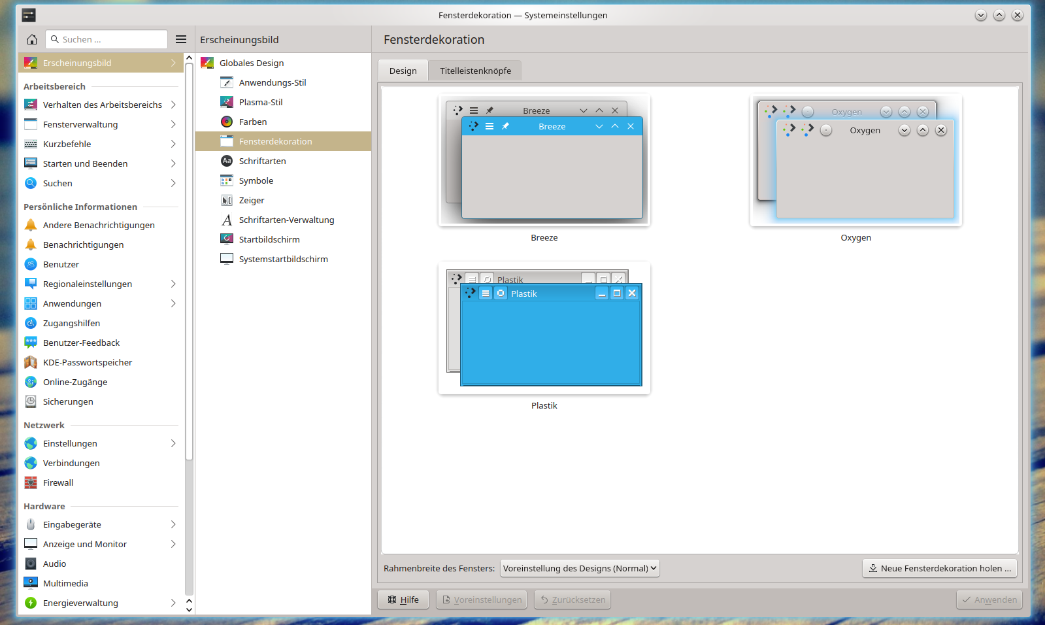The image size is (1045, 625).
Task: Open the Farben color wheel icon
Action: pos(227,122)
